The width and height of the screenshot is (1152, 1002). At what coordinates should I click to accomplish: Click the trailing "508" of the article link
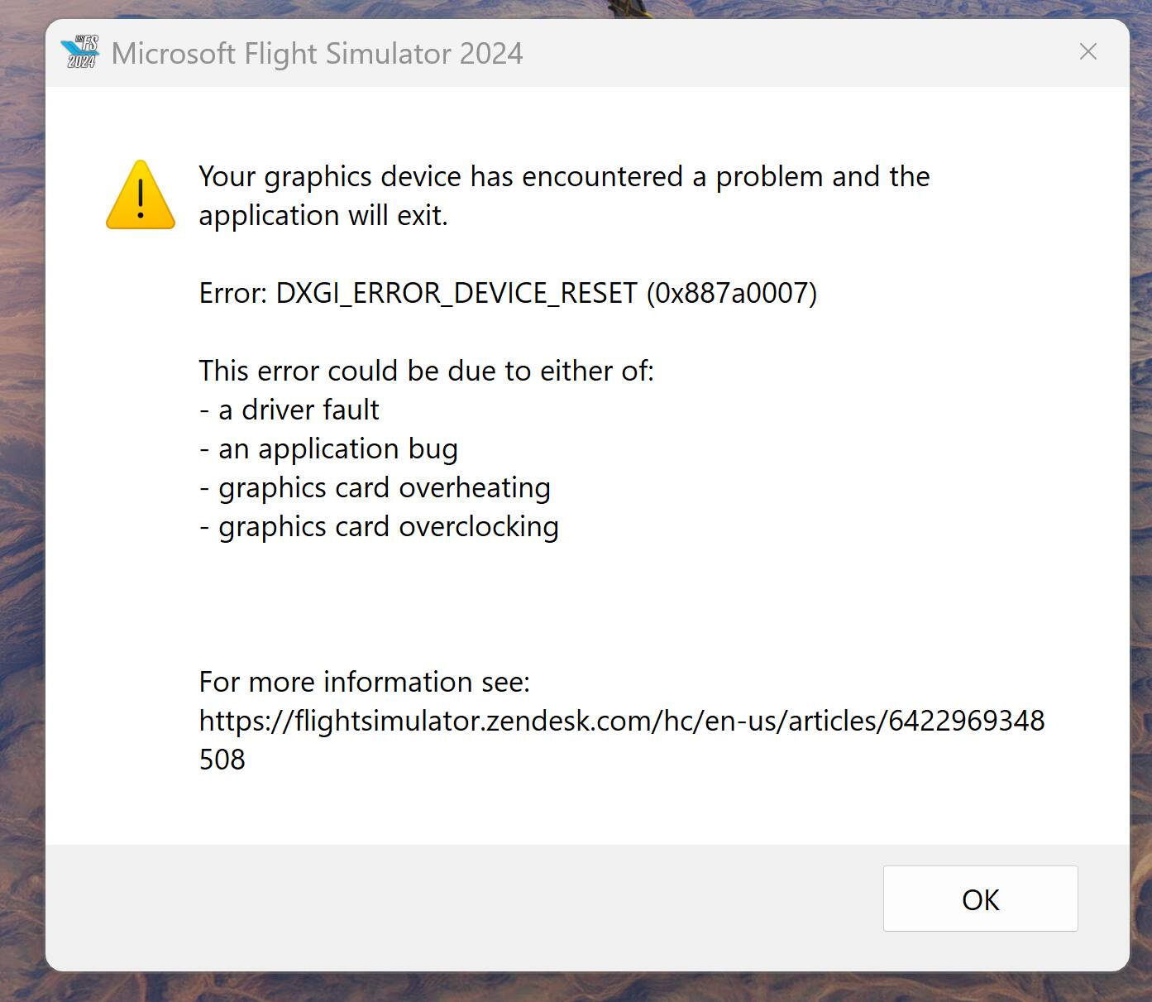point(222,760)
